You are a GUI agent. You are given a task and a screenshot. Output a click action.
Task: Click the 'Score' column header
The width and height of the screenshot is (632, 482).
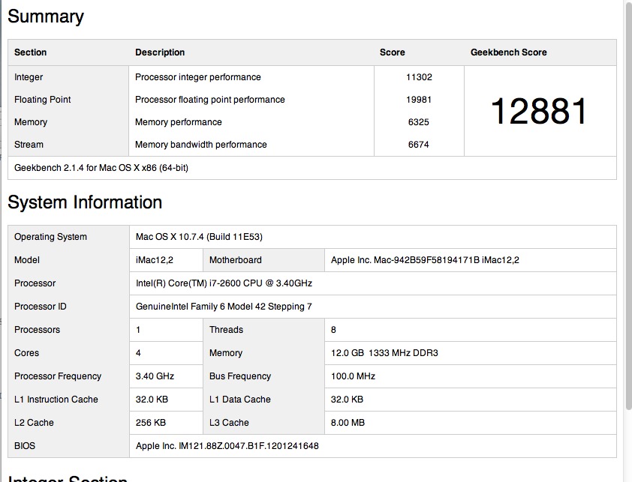click(392, 52)
